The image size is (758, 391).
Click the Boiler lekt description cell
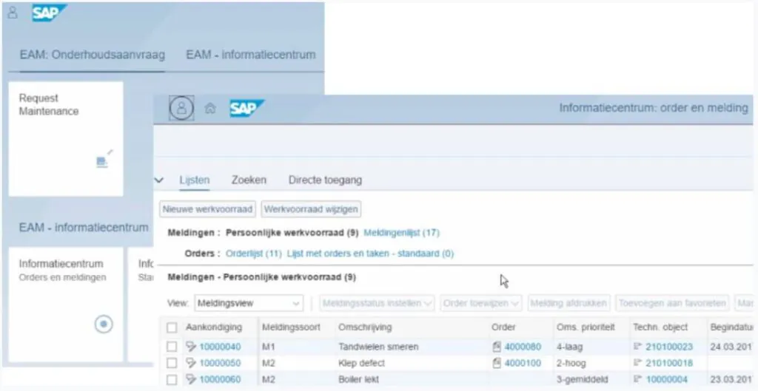click(359, 379)
